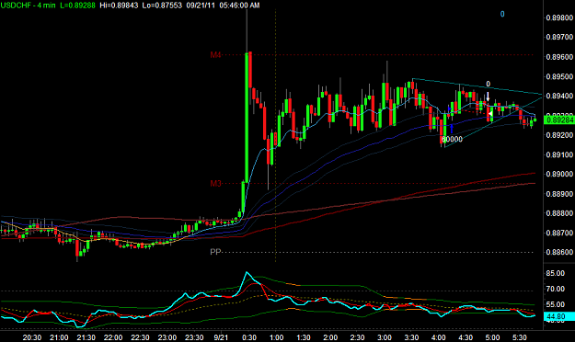Click the 0.89600 price axis label
Viewport: 575px width, 342px height.
[x=559, y=57]
